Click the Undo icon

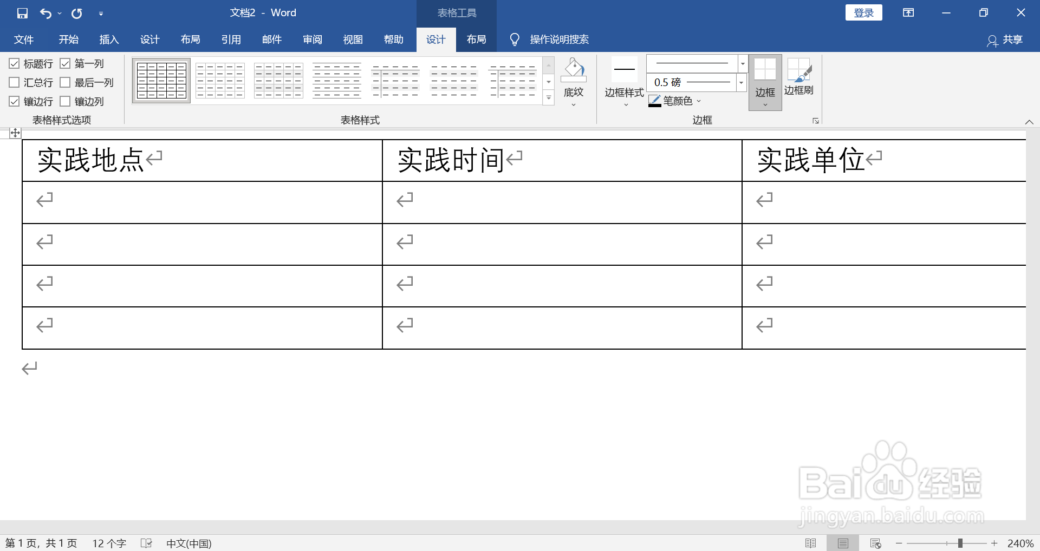[46, 12]
